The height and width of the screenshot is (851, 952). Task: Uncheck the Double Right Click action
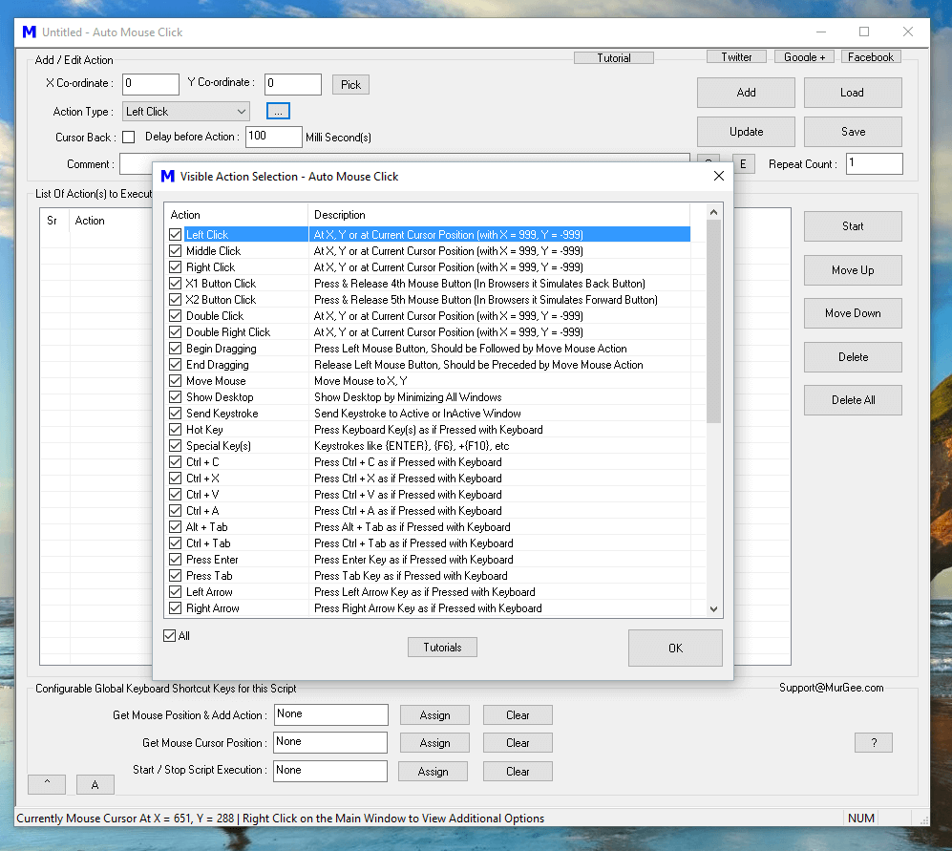point(176,331)
